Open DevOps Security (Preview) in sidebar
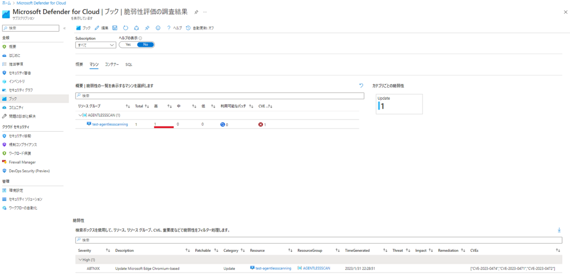The height and width of the screenshot is (276, 570). 29,171
